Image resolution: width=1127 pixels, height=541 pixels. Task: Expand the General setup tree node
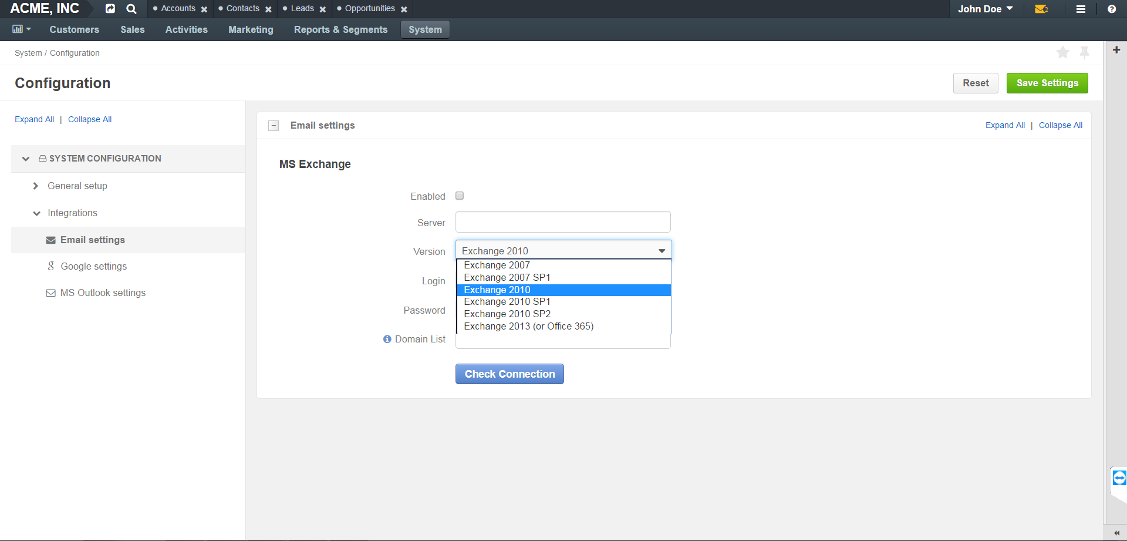[36, 186]
